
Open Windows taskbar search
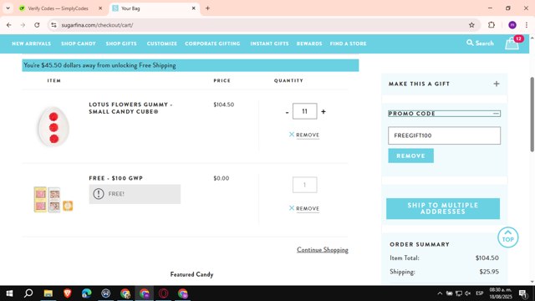28,293
